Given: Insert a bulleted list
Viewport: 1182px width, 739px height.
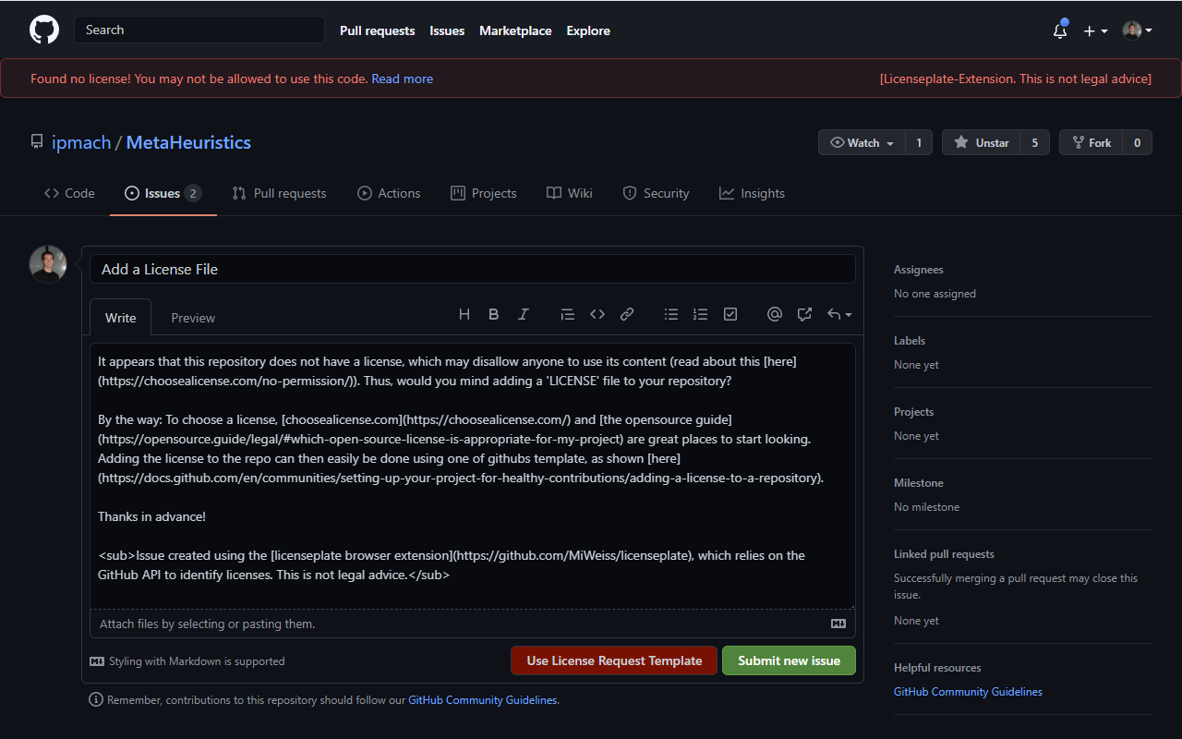Looking at the screenshot, I should 671,314.
